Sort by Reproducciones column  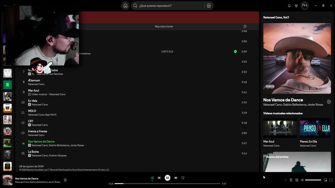click(164, 26)
